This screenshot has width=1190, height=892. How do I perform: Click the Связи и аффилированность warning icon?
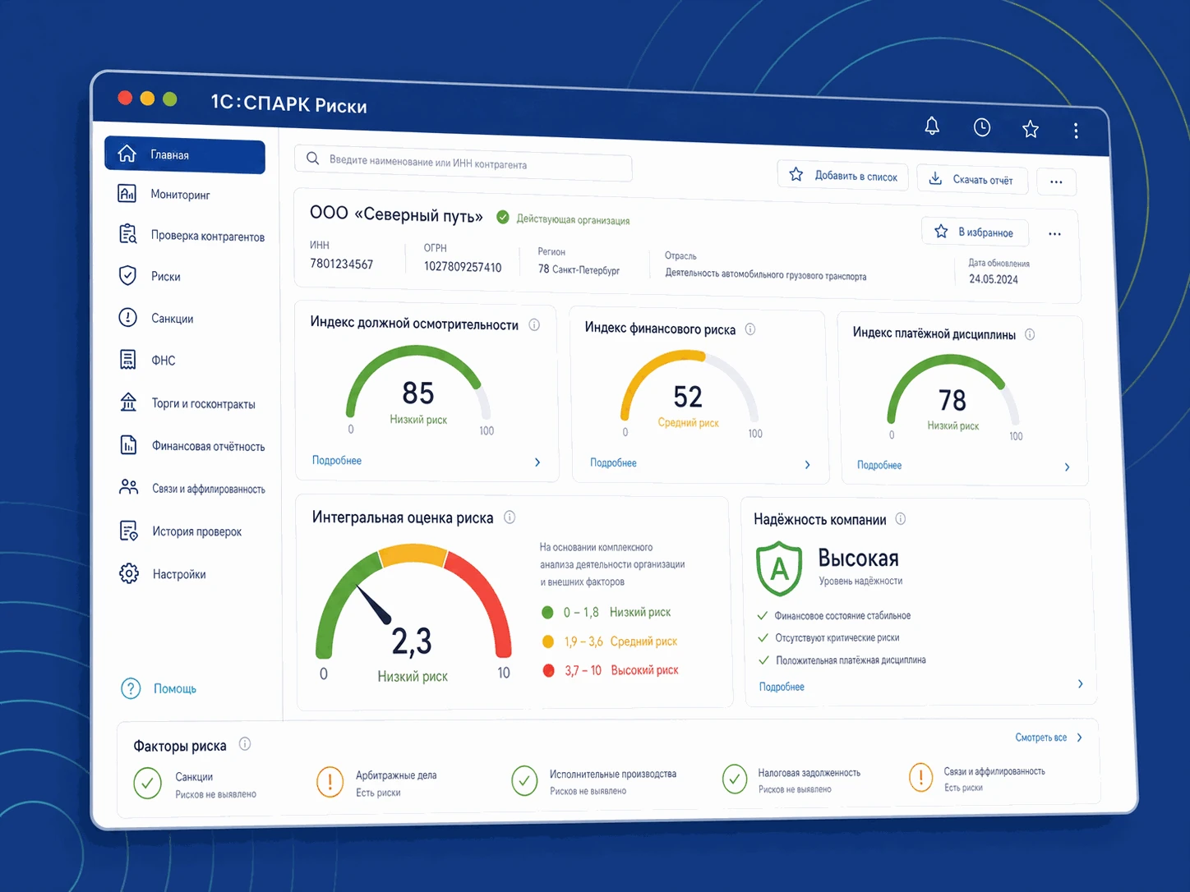920,777
